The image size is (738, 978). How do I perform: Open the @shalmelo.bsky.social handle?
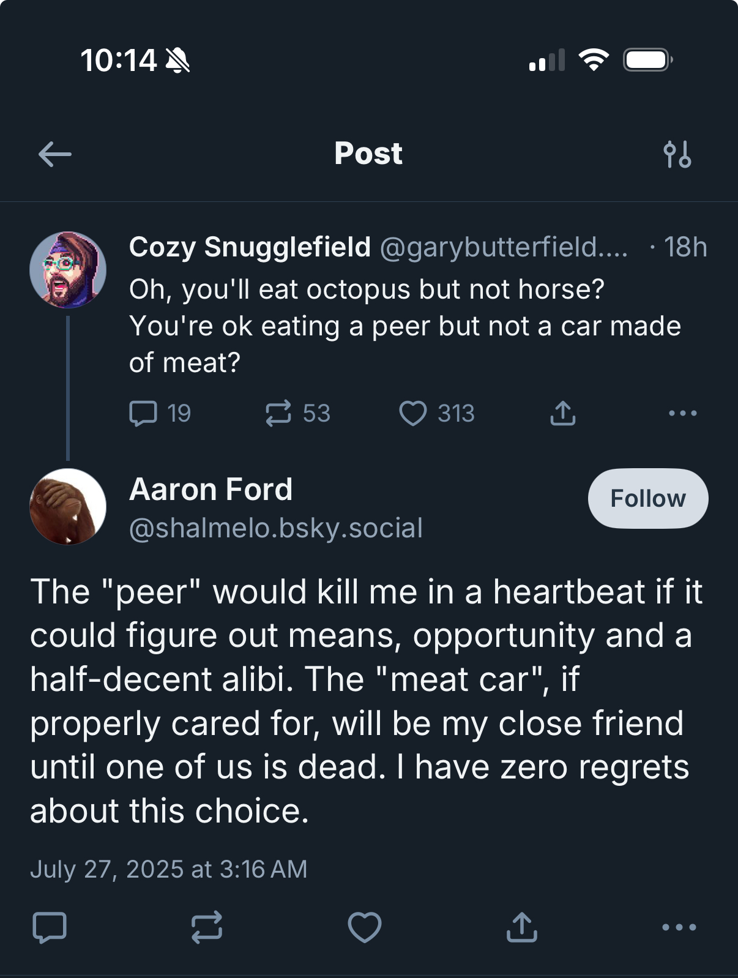point(276,528)
